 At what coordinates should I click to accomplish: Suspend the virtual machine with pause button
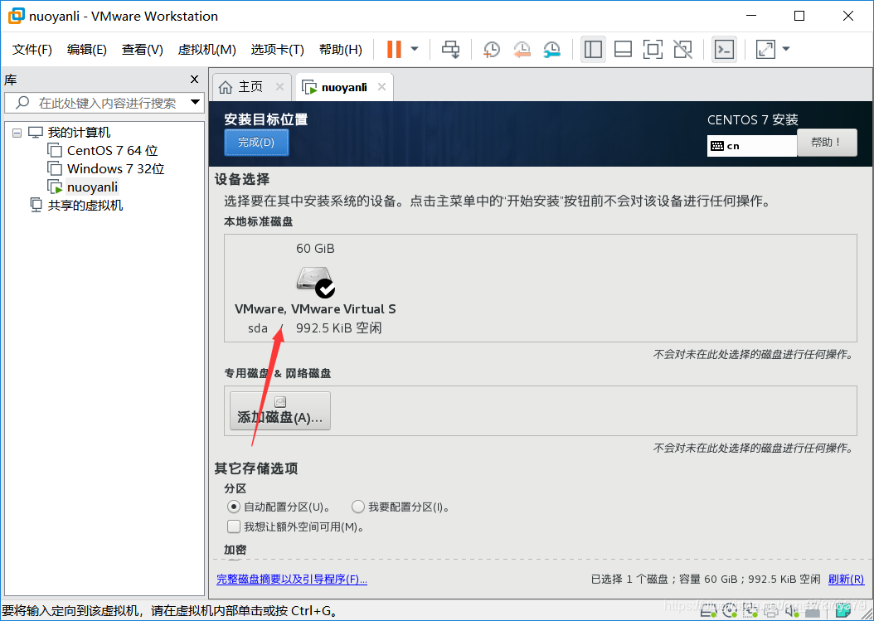click(394, 49)
